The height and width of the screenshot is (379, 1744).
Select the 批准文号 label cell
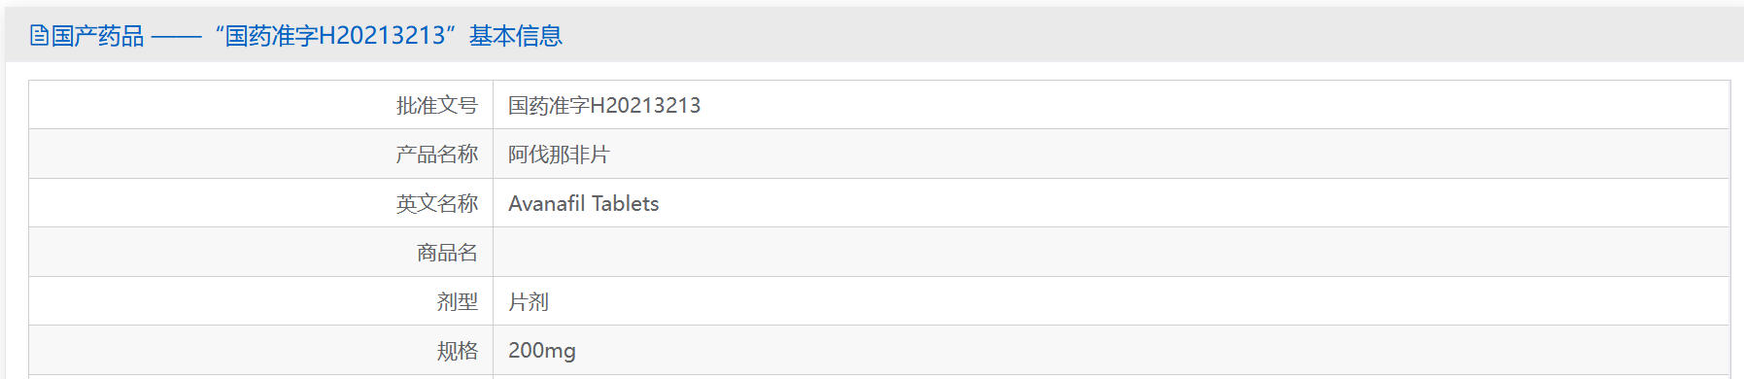click(261, 105)
